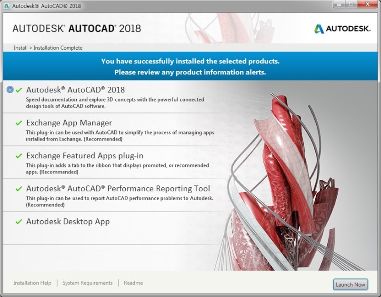This screenshot has height=297, width=381.
Task: Select the Exchange Featured Apps plug-in title
Action: click(x=85, y=156)
